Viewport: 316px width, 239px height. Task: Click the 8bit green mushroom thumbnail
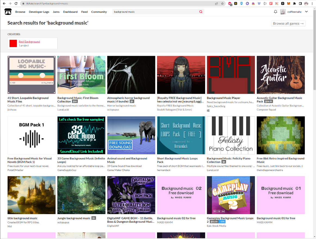[281, 135]
